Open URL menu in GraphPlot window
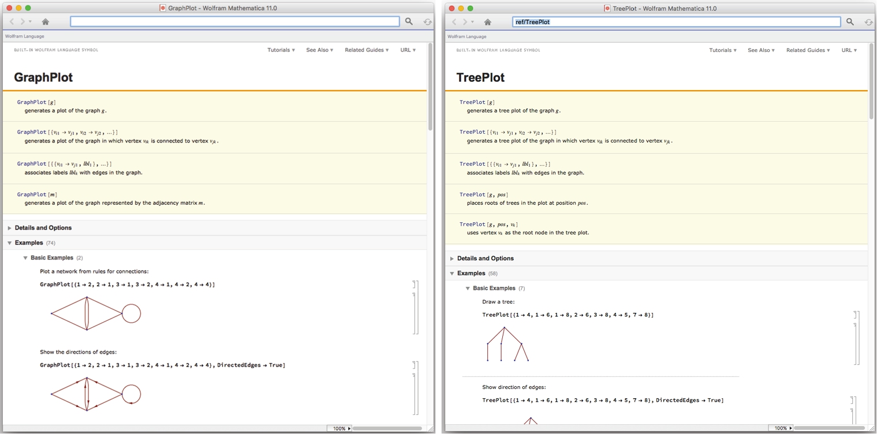The height and width of the screenshot is (434, 877). 408,50
